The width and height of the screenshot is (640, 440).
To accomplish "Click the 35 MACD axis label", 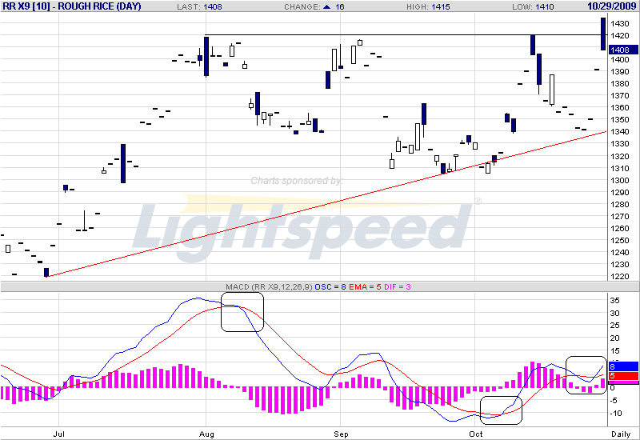I will tap(614, 301).
